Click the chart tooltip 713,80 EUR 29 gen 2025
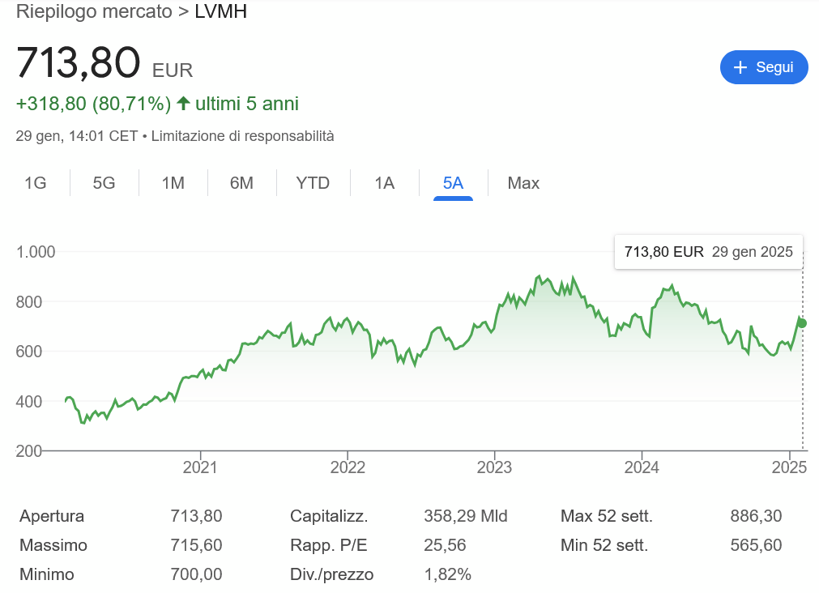 [708, 252]
